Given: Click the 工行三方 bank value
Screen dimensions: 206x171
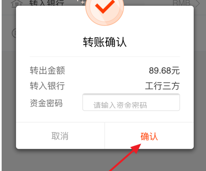Looking at the screenshot, I should pos(162,86).
